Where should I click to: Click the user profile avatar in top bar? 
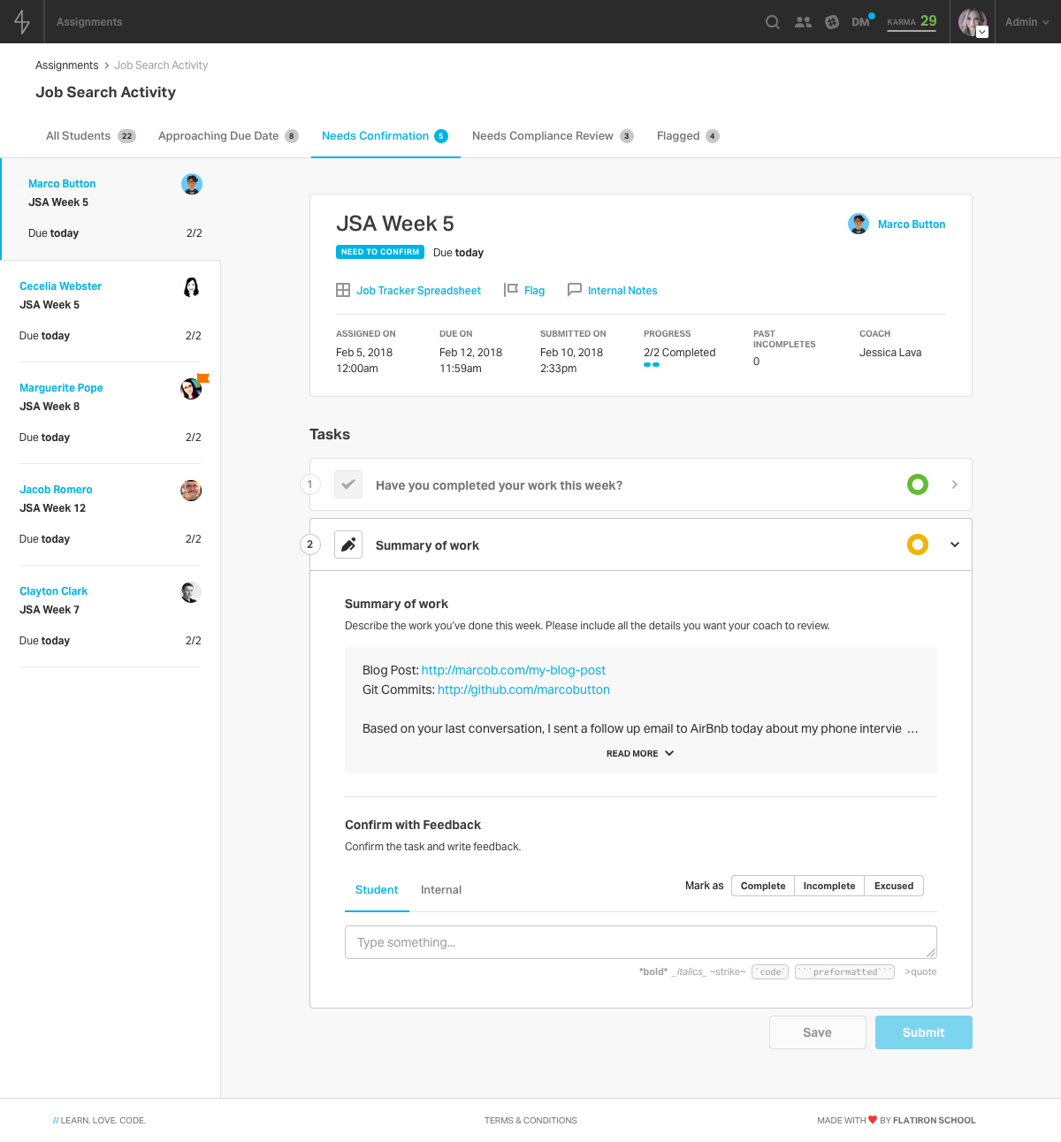pos(973,22)
